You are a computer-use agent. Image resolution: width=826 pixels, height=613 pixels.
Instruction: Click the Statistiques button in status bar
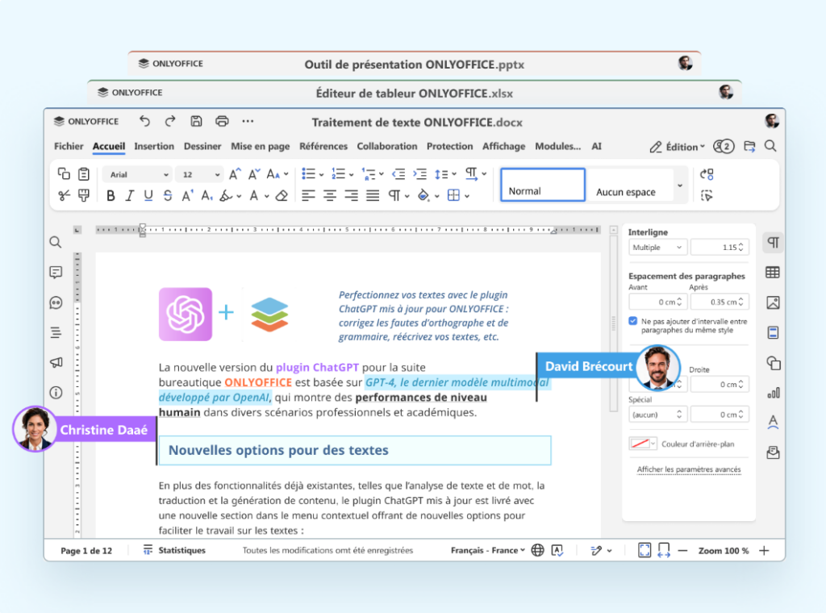click(x=174, y=550)
